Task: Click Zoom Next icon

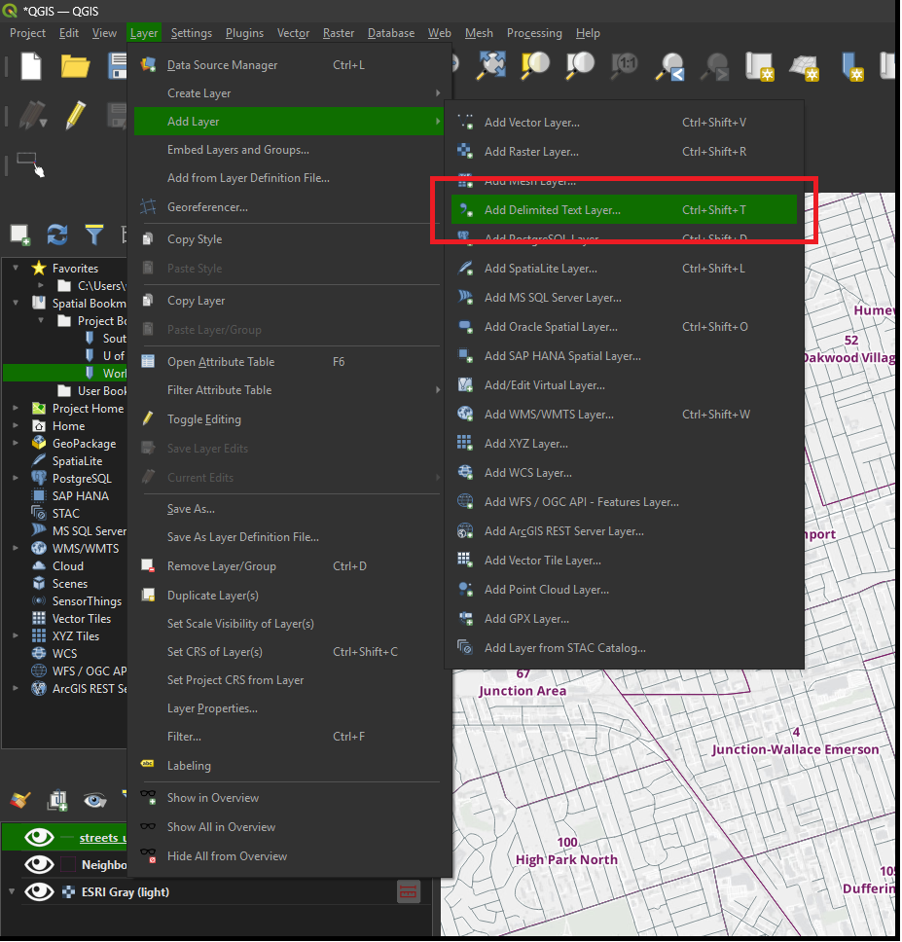Action: [714, 66]
